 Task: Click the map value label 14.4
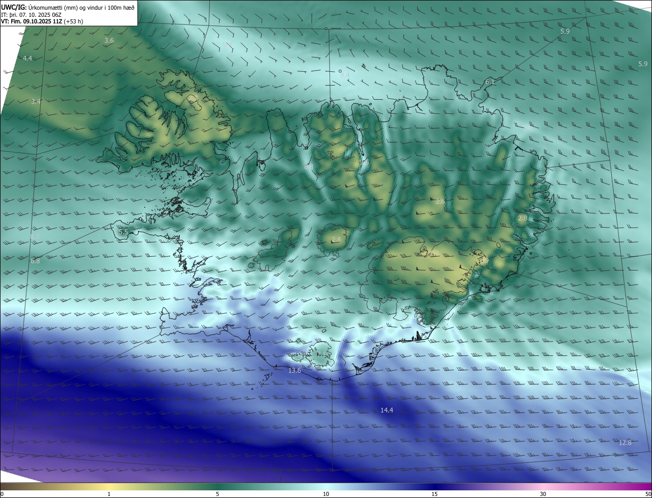387,410
